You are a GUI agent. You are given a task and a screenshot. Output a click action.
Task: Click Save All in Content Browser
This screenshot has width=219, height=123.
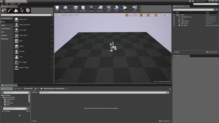point(28,88)
